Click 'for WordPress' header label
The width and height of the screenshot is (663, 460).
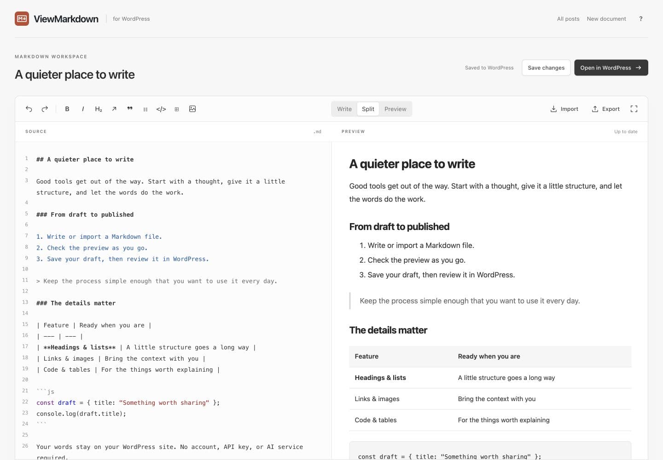(x=131, y=19)
